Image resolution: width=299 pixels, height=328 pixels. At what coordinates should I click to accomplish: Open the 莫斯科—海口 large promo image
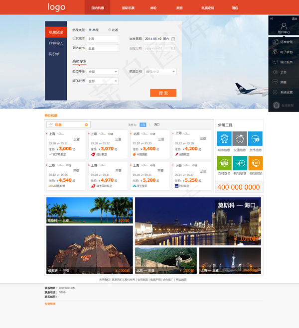(198, 221)
